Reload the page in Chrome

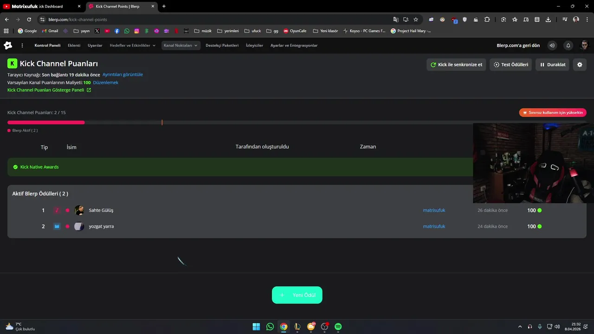pos(29,19)
